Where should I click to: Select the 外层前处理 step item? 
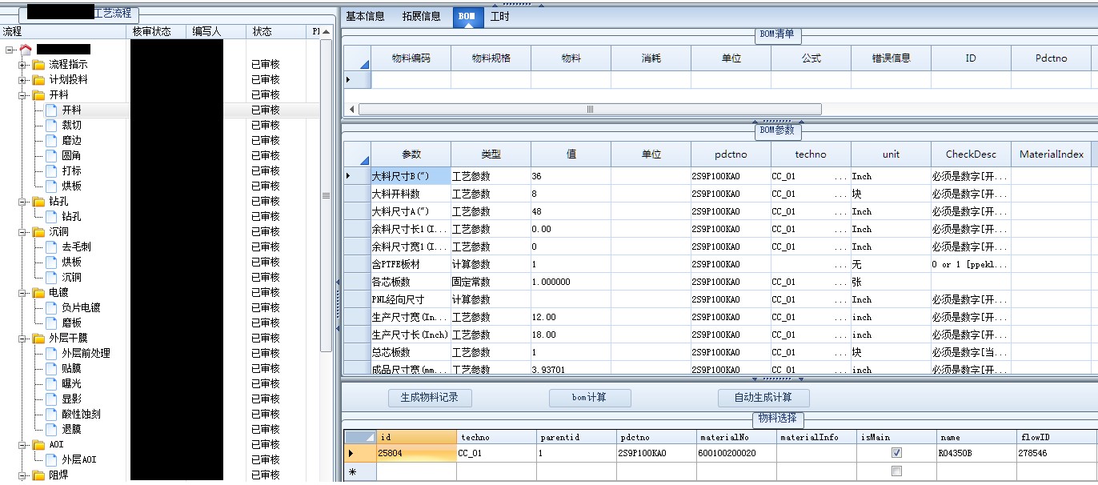[x=86, y=354]
